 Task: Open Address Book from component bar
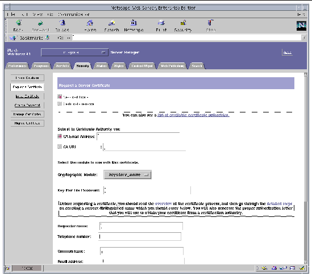[x=292, y=268]
